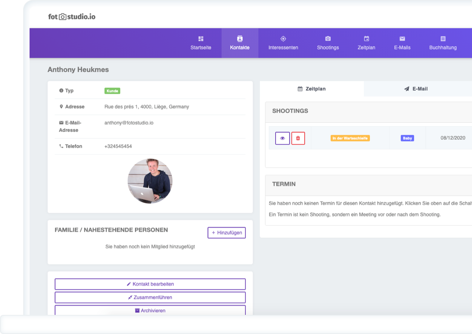Click the Archivieren button
The width and height of the screenshot is (472, 334).
(x=150, y=310)
